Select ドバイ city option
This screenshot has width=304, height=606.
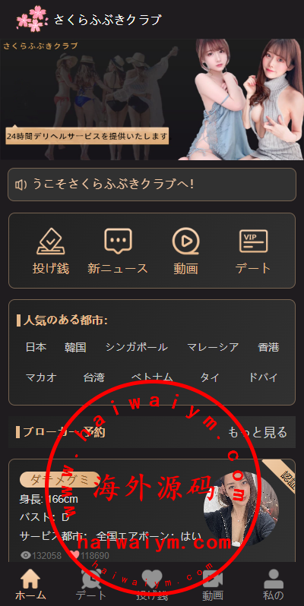(x=263, y=377)
